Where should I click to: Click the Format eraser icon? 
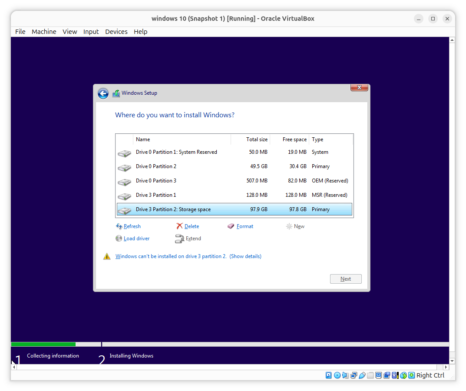tap(231, 226)
